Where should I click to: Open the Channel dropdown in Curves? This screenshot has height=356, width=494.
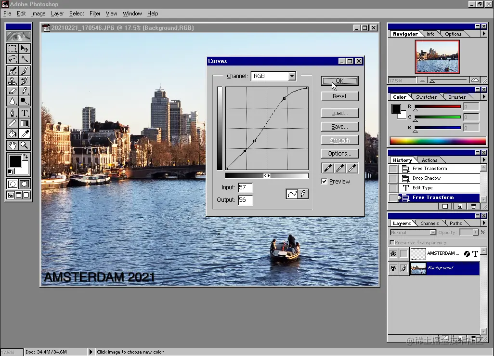[x=292, y=76]
